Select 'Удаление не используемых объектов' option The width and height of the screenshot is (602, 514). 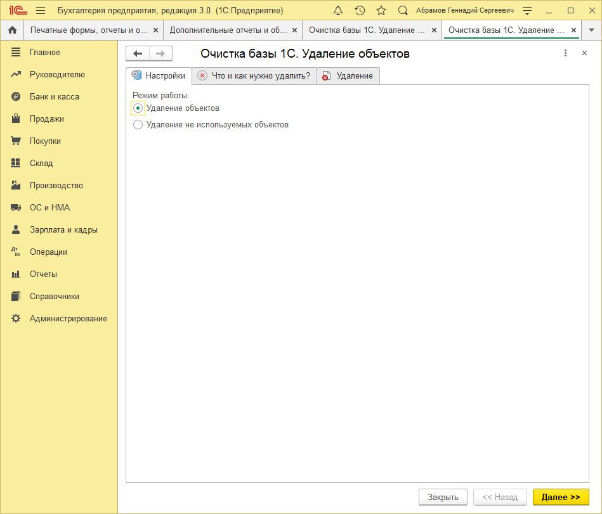(x=138, y=125)
